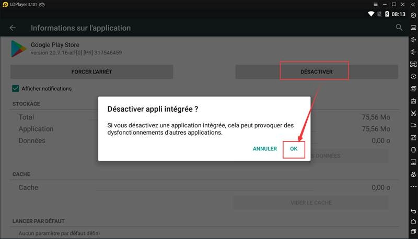Viewport: 418px width, 239px height.
Task: Expand more sidebar tools via three dots
Action: click(413, 187)
